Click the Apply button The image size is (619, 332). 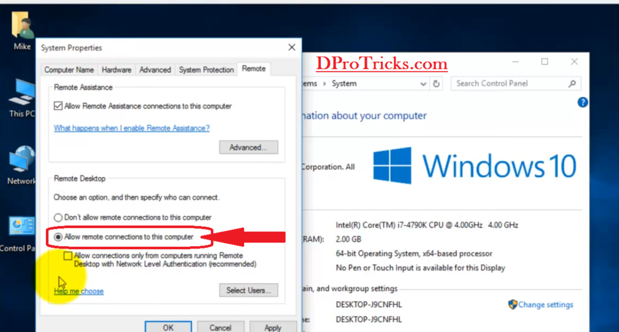273,327
